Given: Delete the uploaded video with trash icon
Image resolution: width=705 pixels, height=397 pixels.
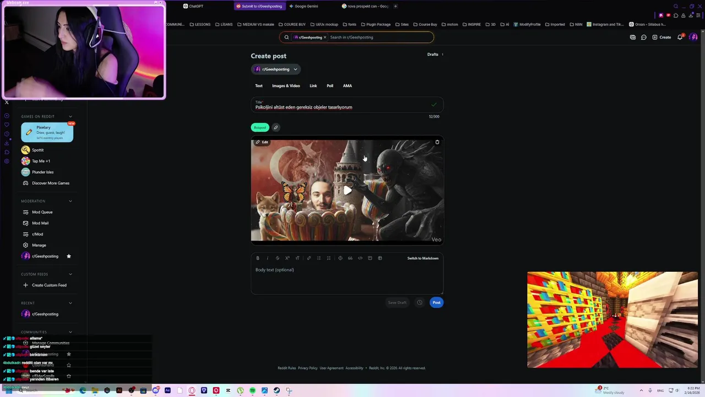Looking at the screenshot, I should click(437, 142).
